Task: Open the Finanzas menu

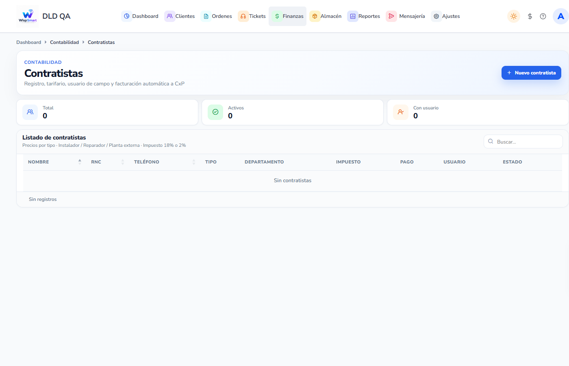Action: pos(288,16)
